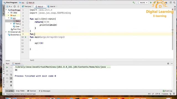Screen dimensions: 177x99
Task: Expand the .idea folder arrow
Action: click(9, 13)
